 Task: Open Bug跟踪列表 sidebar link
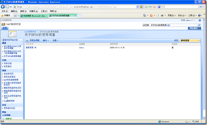[9, 101]
